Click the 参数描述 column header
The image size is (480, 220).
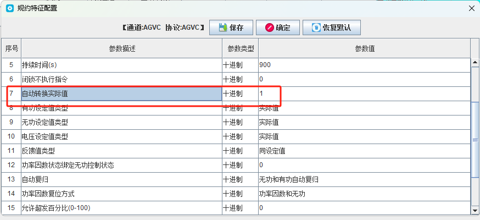(122, 48)
